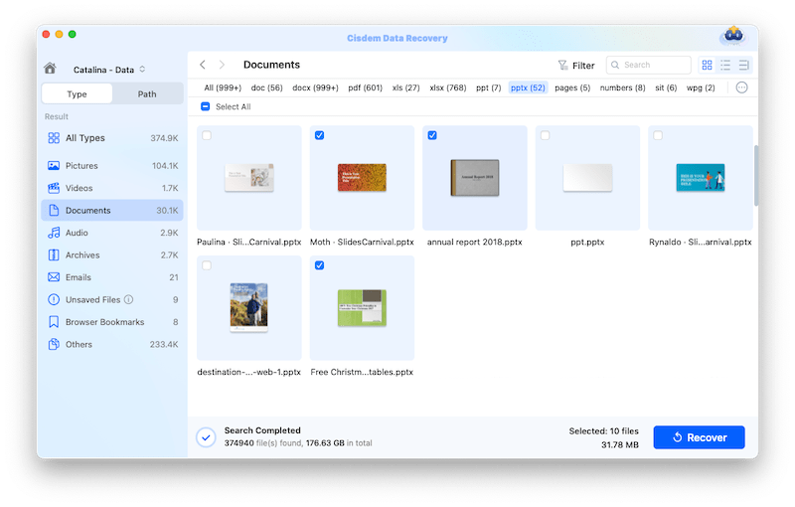Select the Moth SlidesCarnival thumbnail
The image size is (795, 507).
[362, 178]
